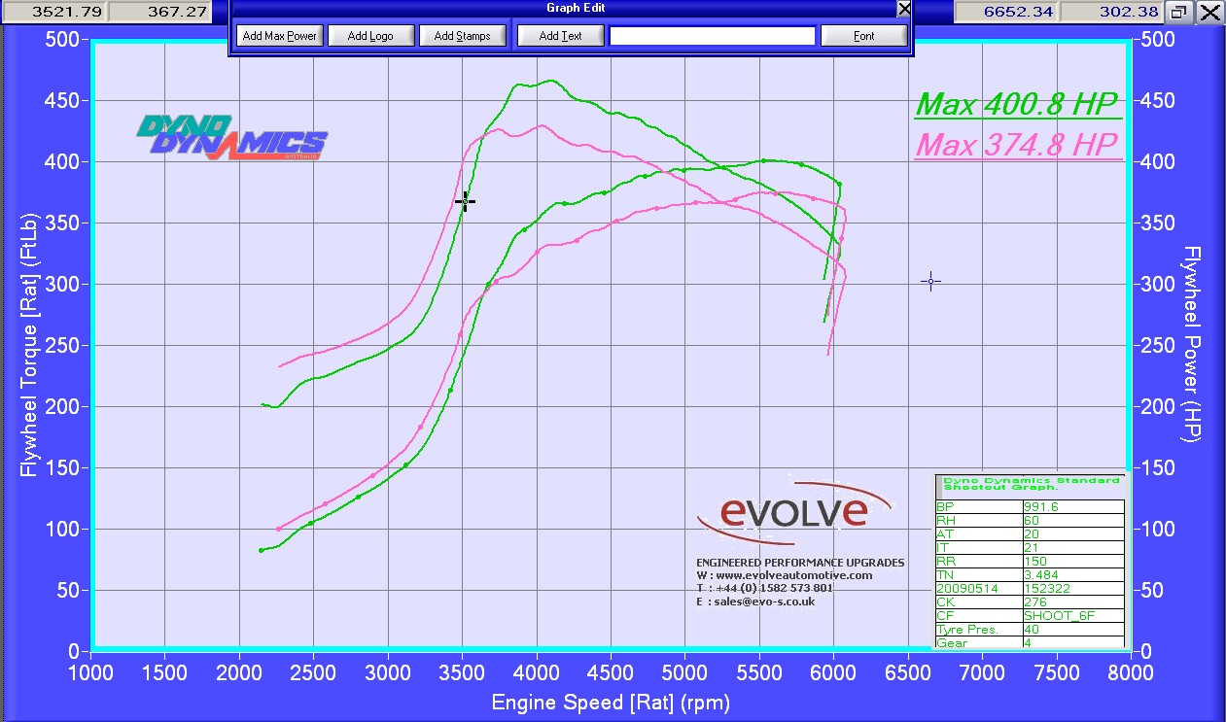Select the pink Max 374.8 HP label
1226x722 pixels.
point(1018,145)
